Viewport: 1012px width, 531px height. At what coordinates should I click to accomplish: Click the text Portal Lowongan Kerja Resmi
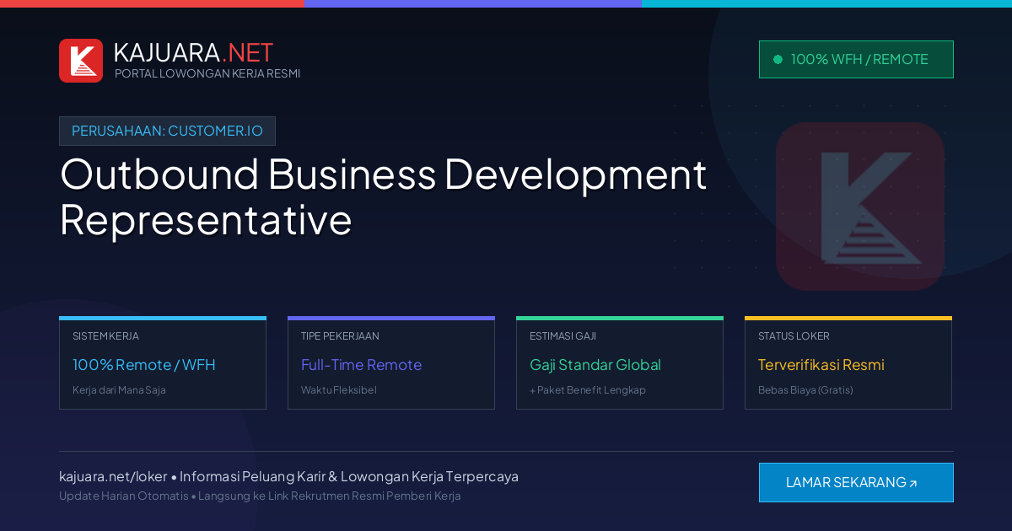[x=207, y=73]
